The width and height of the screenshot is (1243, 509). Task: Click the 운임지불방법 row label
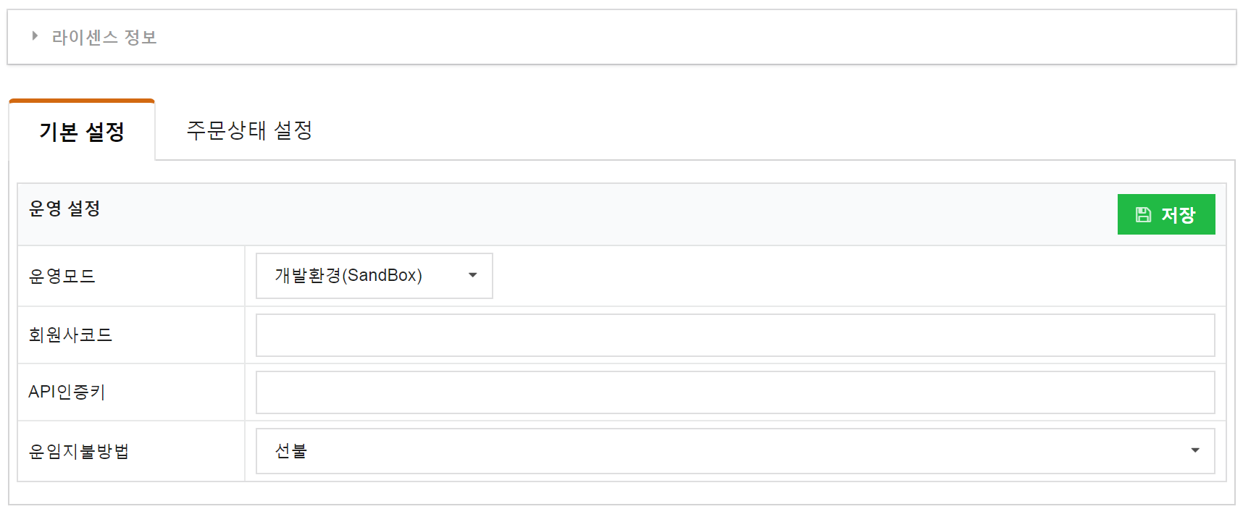tap(79, 451)
